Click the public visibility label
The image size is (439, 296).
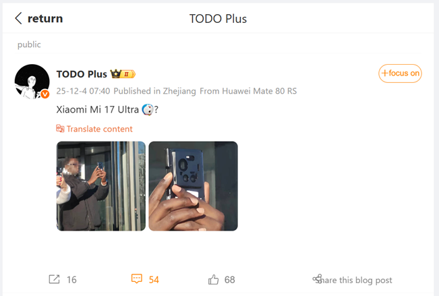coord(29,45)
